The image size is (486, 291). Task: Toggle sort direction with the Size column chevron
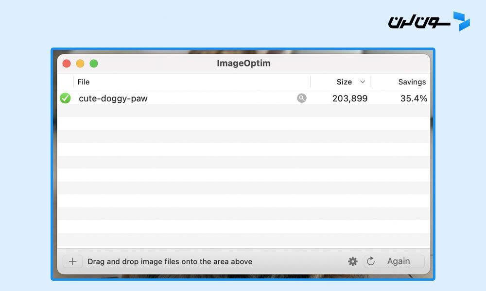coord(363,82)
